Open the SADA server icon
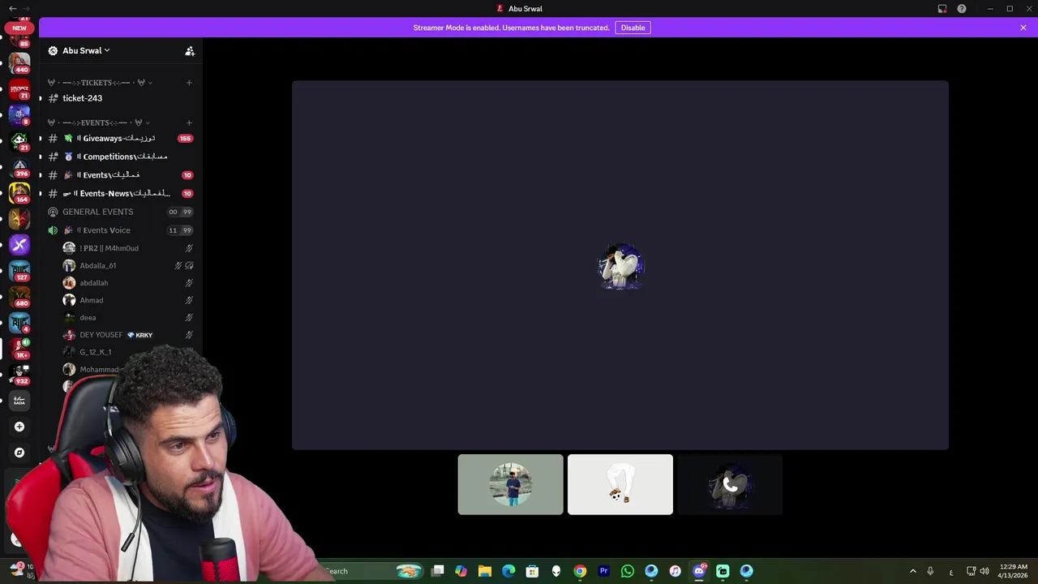This screenshot has width=1038, height=584. (19, 400)
